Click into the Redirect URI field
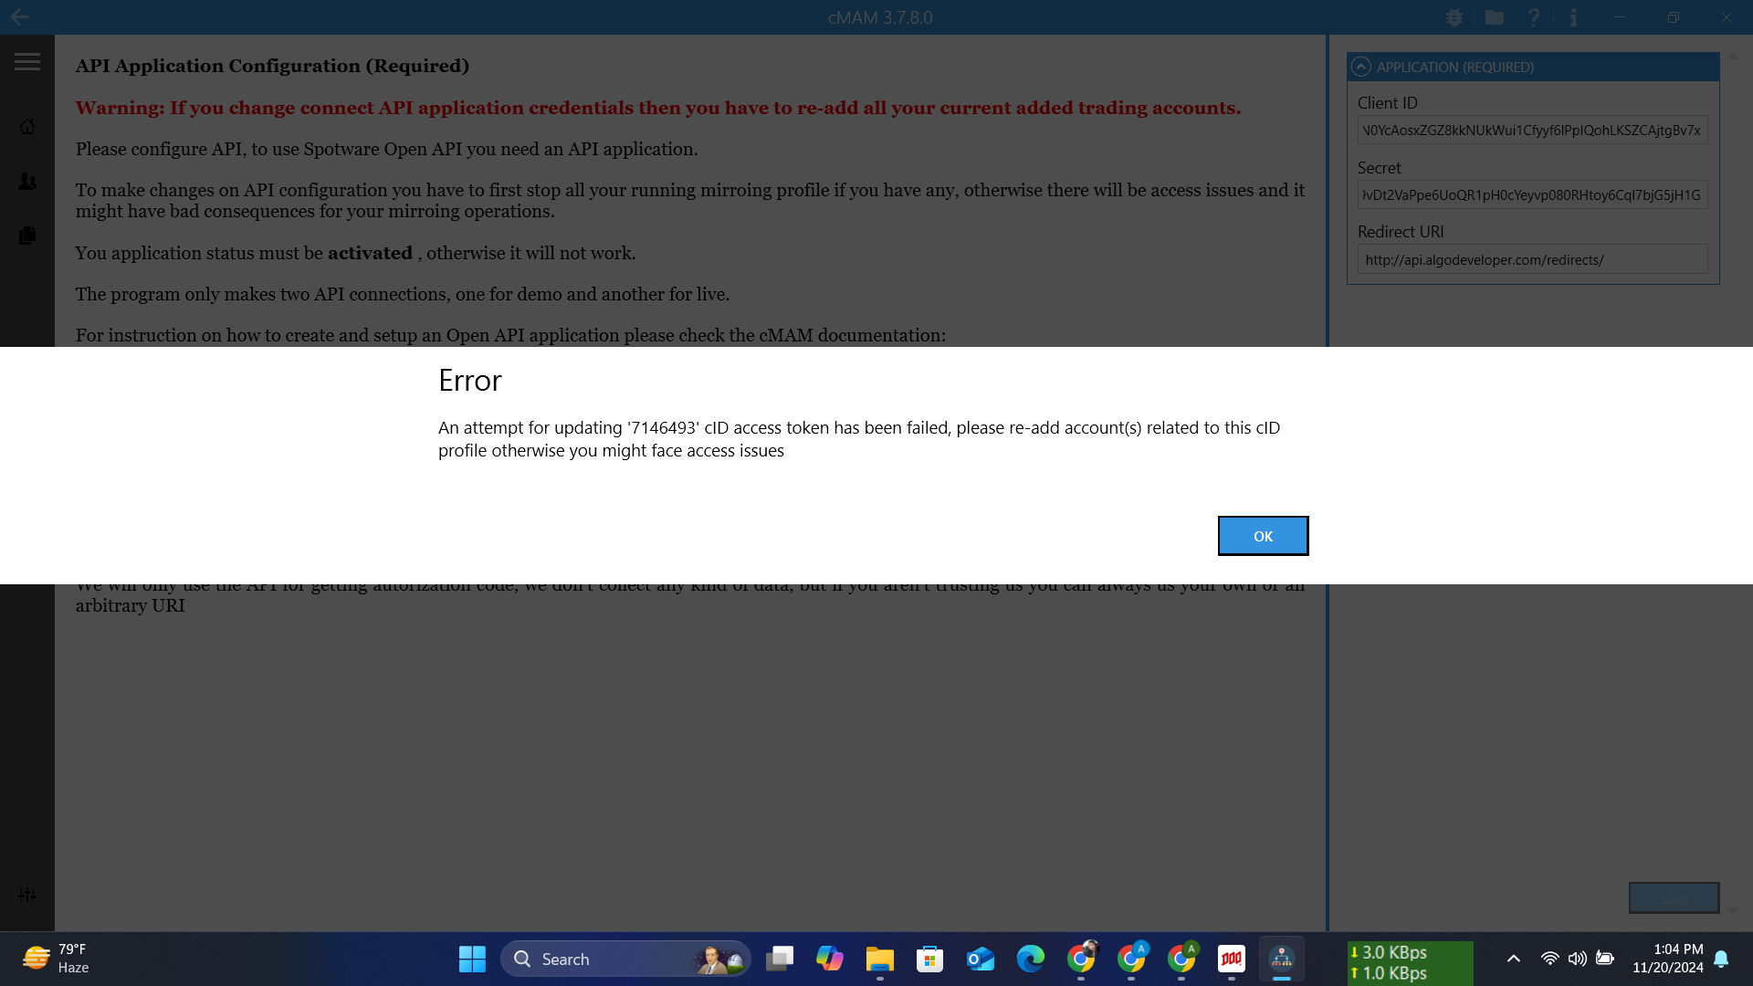 point(1532,259)
